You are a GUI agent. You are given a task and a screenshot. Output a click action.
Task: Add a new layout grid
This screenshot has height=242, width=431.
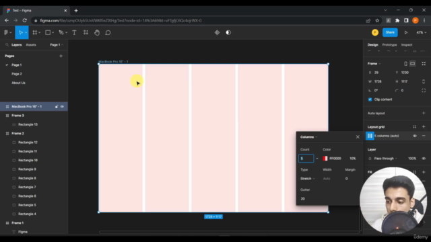click(x=424, y=127)
